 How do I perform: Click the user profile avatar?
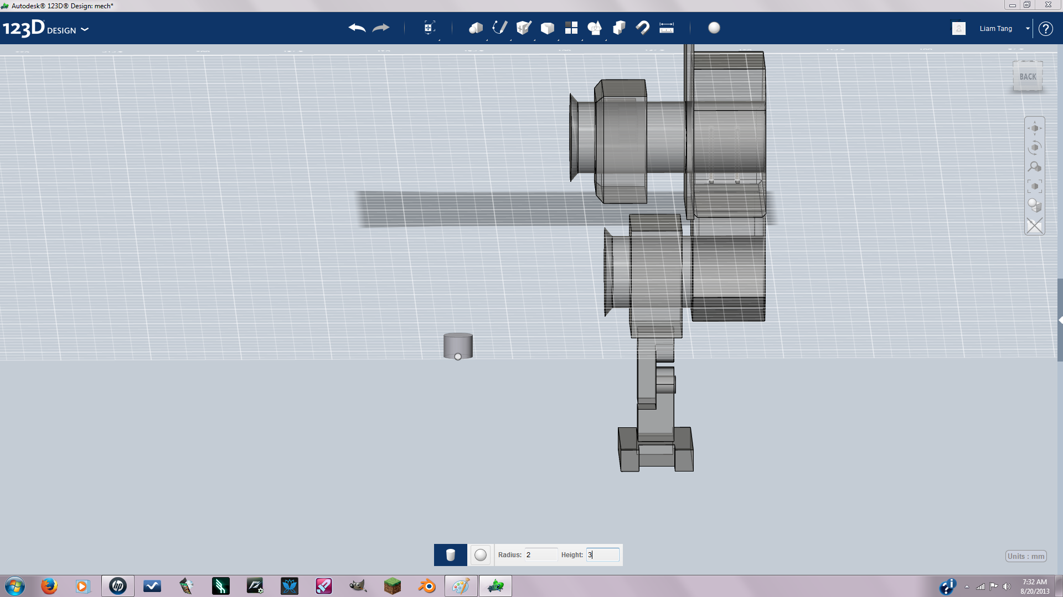coord(959,28)
